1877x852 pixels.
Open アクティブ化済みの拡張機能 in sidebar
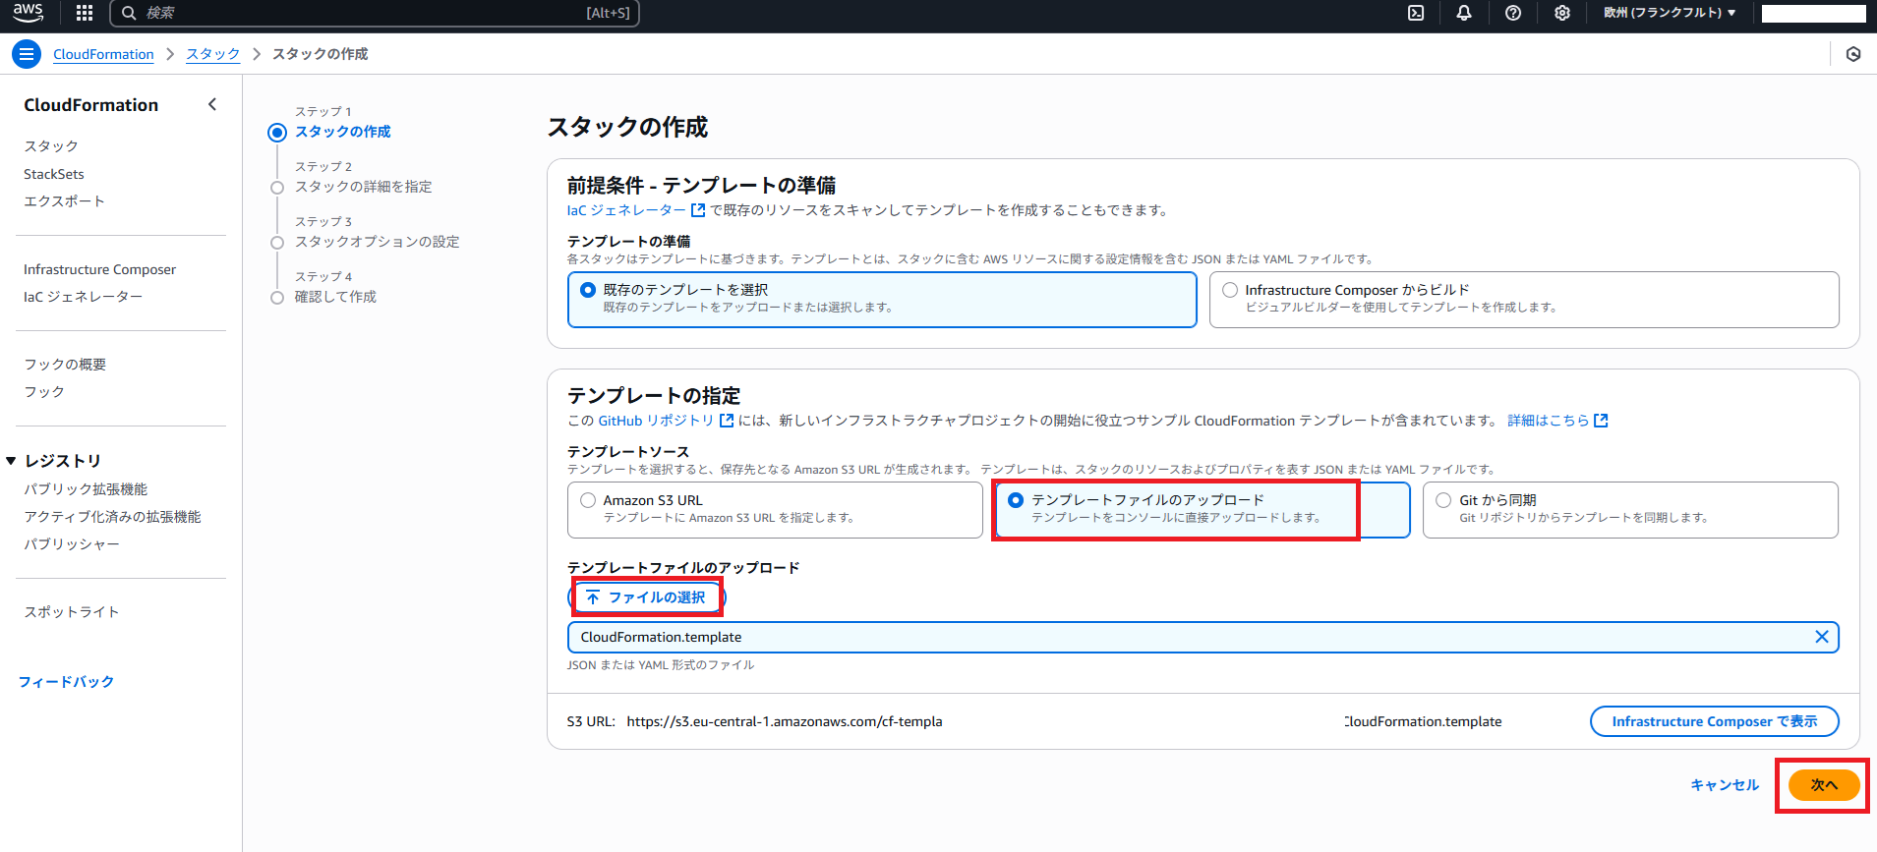112,517
